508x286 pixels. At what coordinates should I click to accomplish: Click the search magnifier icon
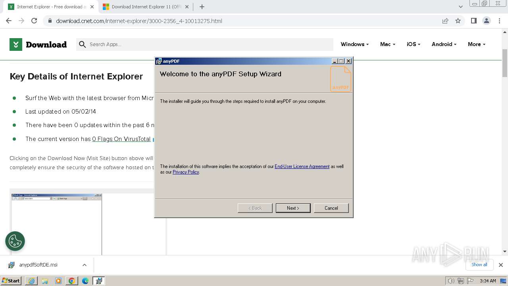point(83,44)
